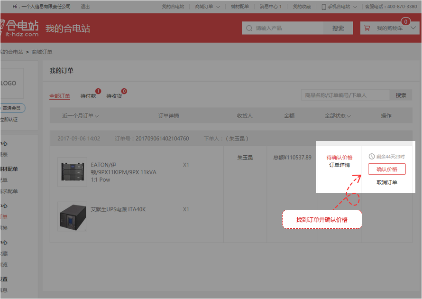Click the magnifier icon in product search

point(249,28)
